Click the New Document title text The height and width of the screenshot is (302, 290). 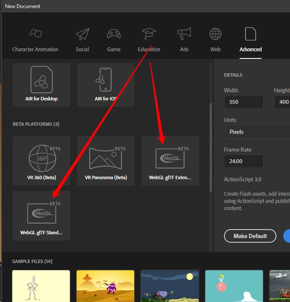coord(23,6)
